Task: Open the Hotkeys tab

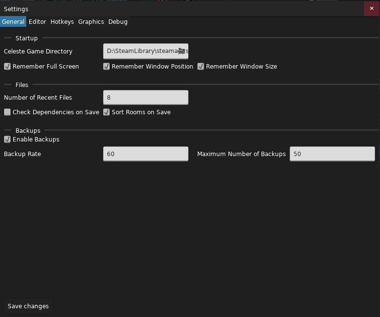Action: click(62, 22)
